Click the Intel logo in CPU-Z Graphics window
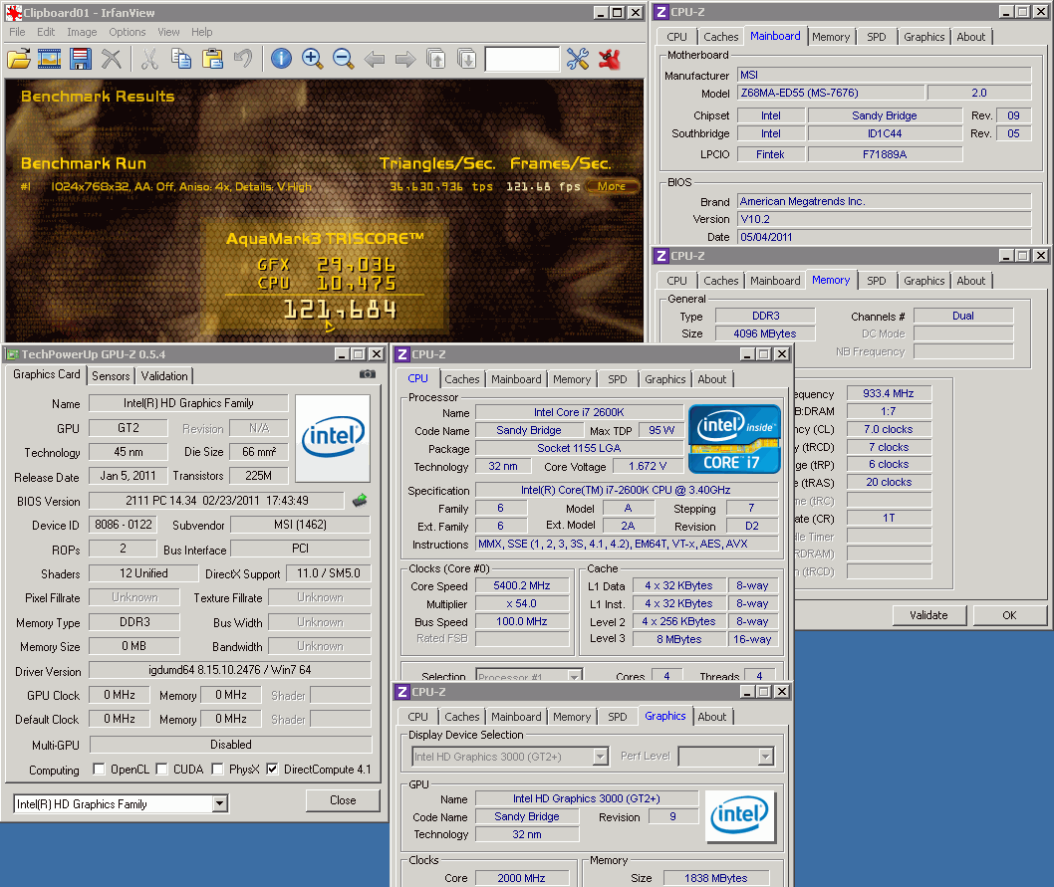 point(739,815)
